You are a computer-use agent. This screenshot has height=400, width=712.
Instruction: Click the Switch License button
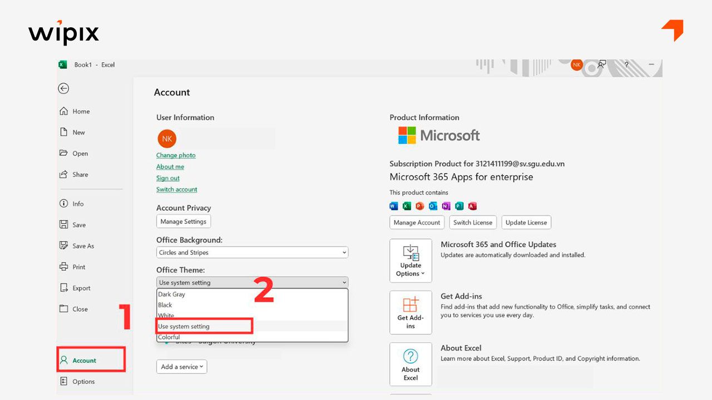pyautogui.click(x=472, y=223)
